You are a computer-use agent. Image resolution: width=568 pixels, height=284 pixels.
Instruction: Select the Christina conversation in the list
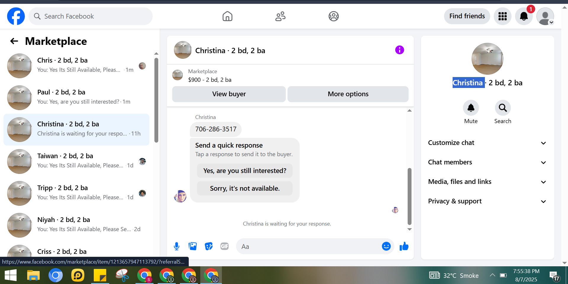coord(76,130)
